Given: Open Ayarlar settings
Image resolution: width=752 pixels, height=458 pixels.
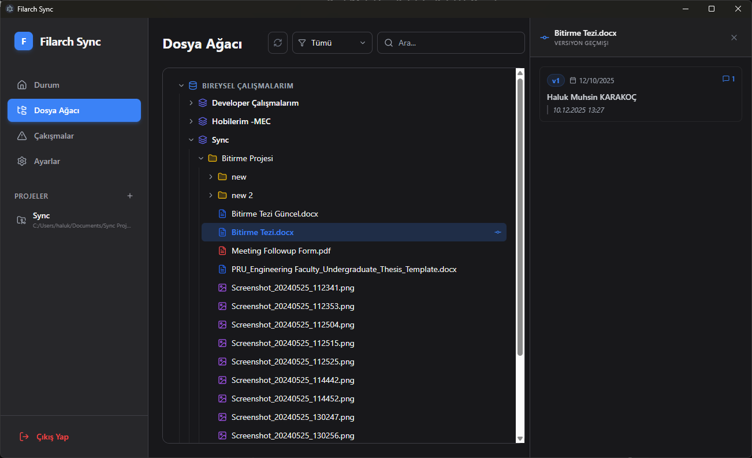Looking at the screenshot, I should coord(74,161).
